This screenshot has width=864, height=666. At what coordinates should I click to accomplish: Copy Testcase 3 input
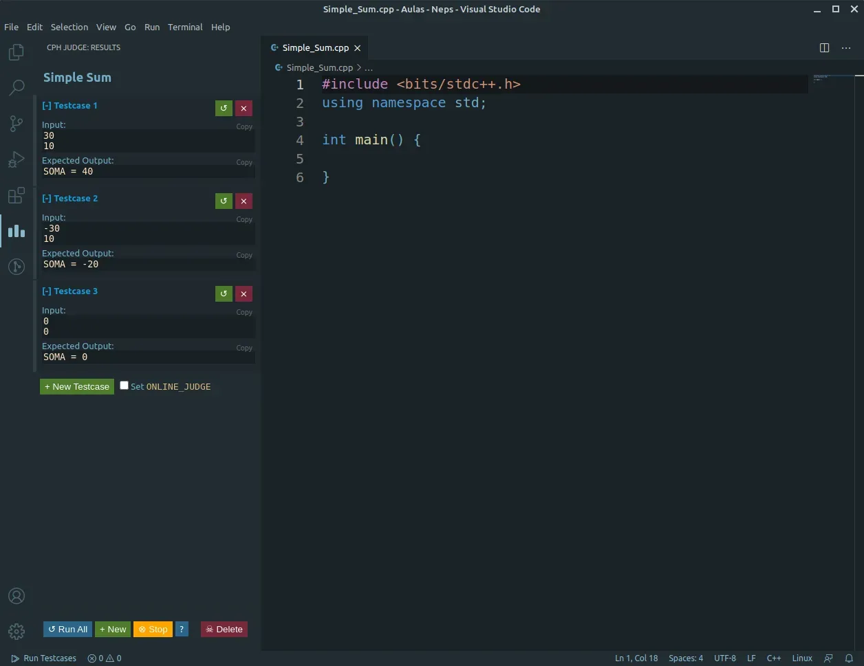pos(244,312)
